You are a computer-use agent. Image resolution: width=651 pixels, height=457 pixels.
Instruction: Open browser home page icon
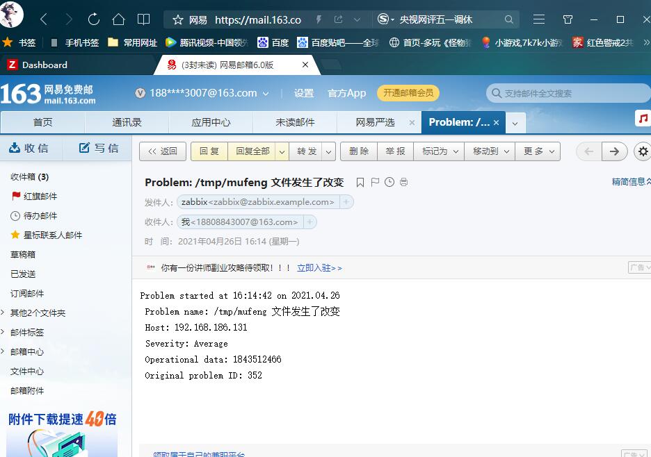coord(119,19)
